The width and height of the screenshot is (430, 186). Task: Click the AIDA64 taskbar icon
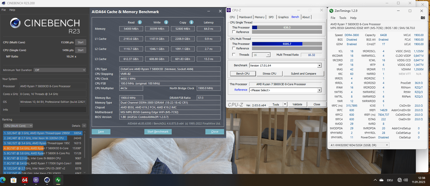(25, 180)
